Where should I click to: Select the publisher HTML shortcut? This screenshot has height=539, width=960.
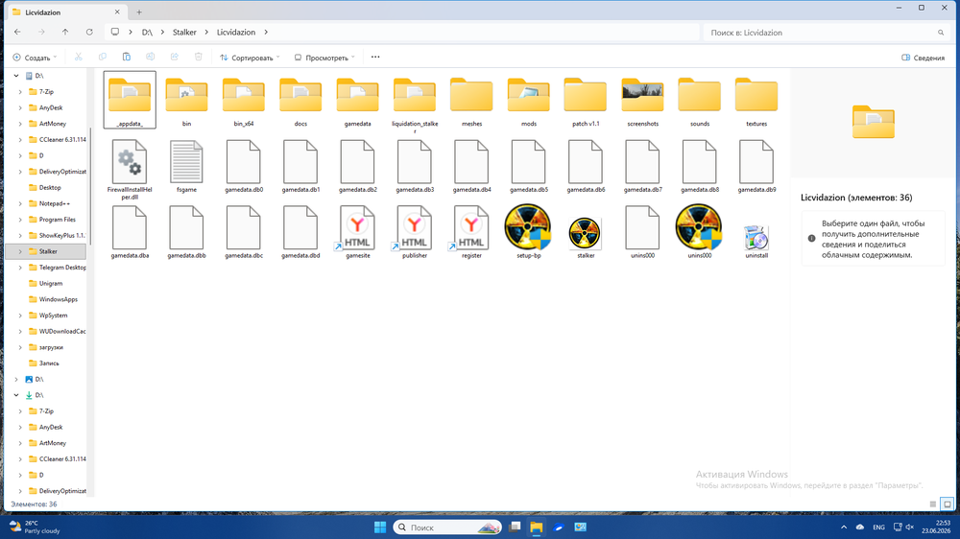point(414,228)
